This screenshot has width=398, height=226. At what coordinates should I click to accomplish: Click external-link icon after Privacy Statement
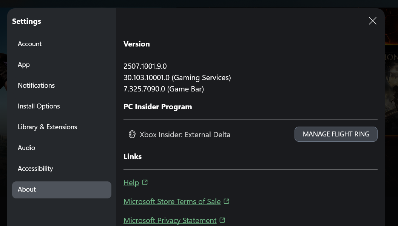(x=222, y=220)
